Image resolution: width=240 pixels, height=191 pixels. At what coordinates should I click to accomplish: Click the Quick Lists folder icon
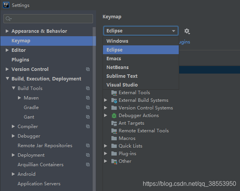[x=114, y=146]
